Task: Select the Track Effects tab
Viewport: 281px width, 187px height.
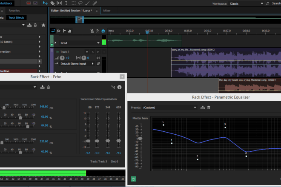Action: point(16,17)
